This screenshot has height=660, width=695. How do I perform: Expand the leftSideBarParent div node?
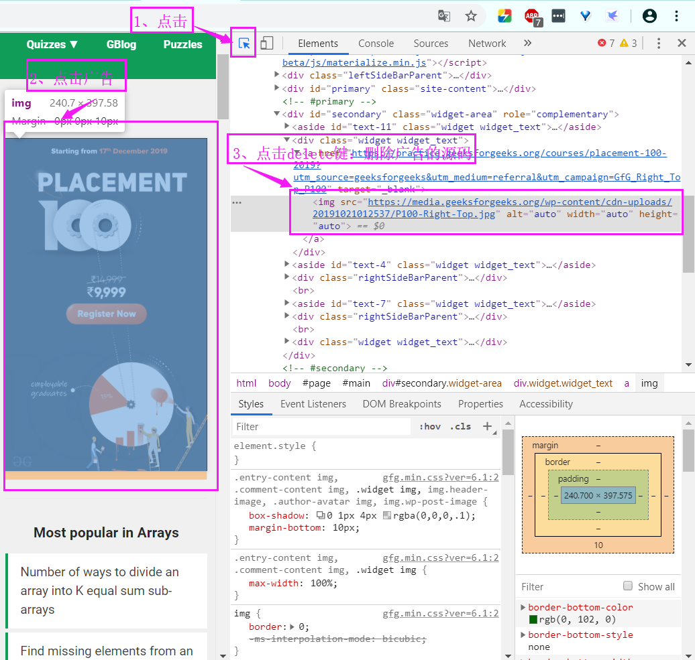tap(277, 75)
